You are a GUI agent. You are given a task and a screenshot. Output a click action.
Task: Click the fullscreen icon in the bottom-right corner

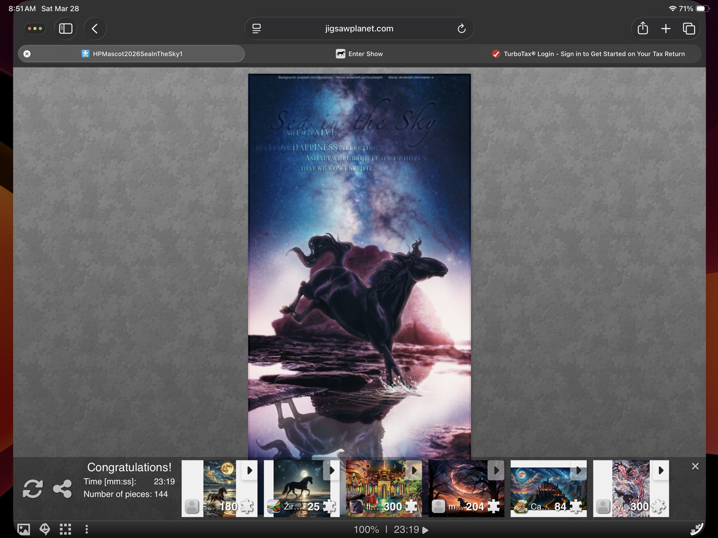click(697, 529)
